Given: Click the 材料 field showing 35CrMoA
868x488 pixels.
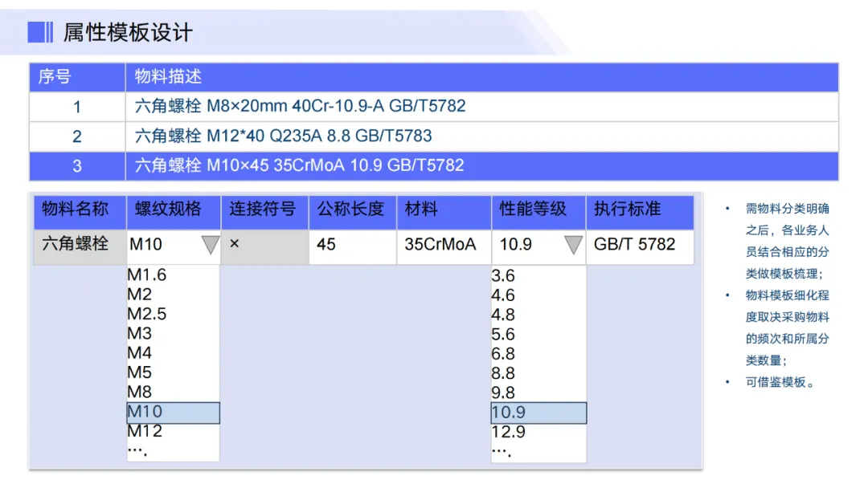Looking at the screenshot, I should click(x=442, y=245).
